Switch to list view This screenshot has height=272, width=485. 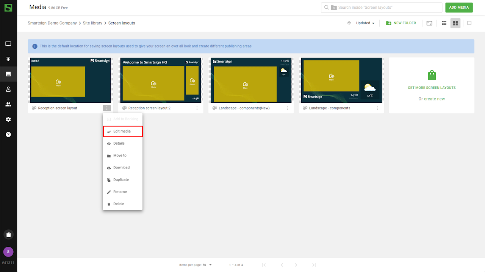pyautogui.click(x=444, y=23)
